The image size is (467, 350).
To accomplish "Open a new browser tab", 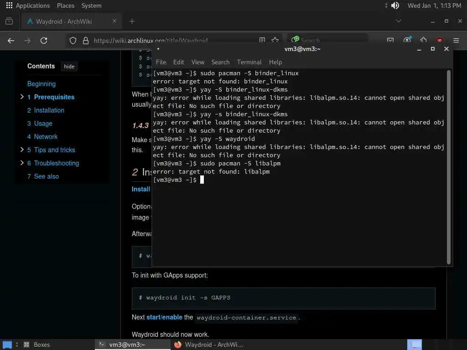I will tap(132, 21).
